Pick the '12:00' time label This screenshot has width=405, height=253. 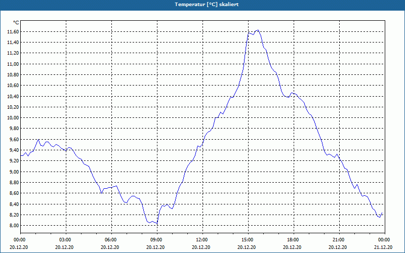(202, 240)
